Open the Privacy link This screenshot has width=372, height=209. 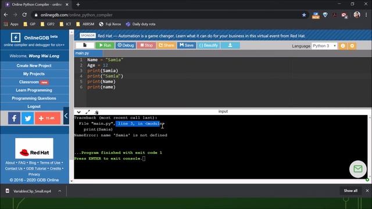[34, 174]
